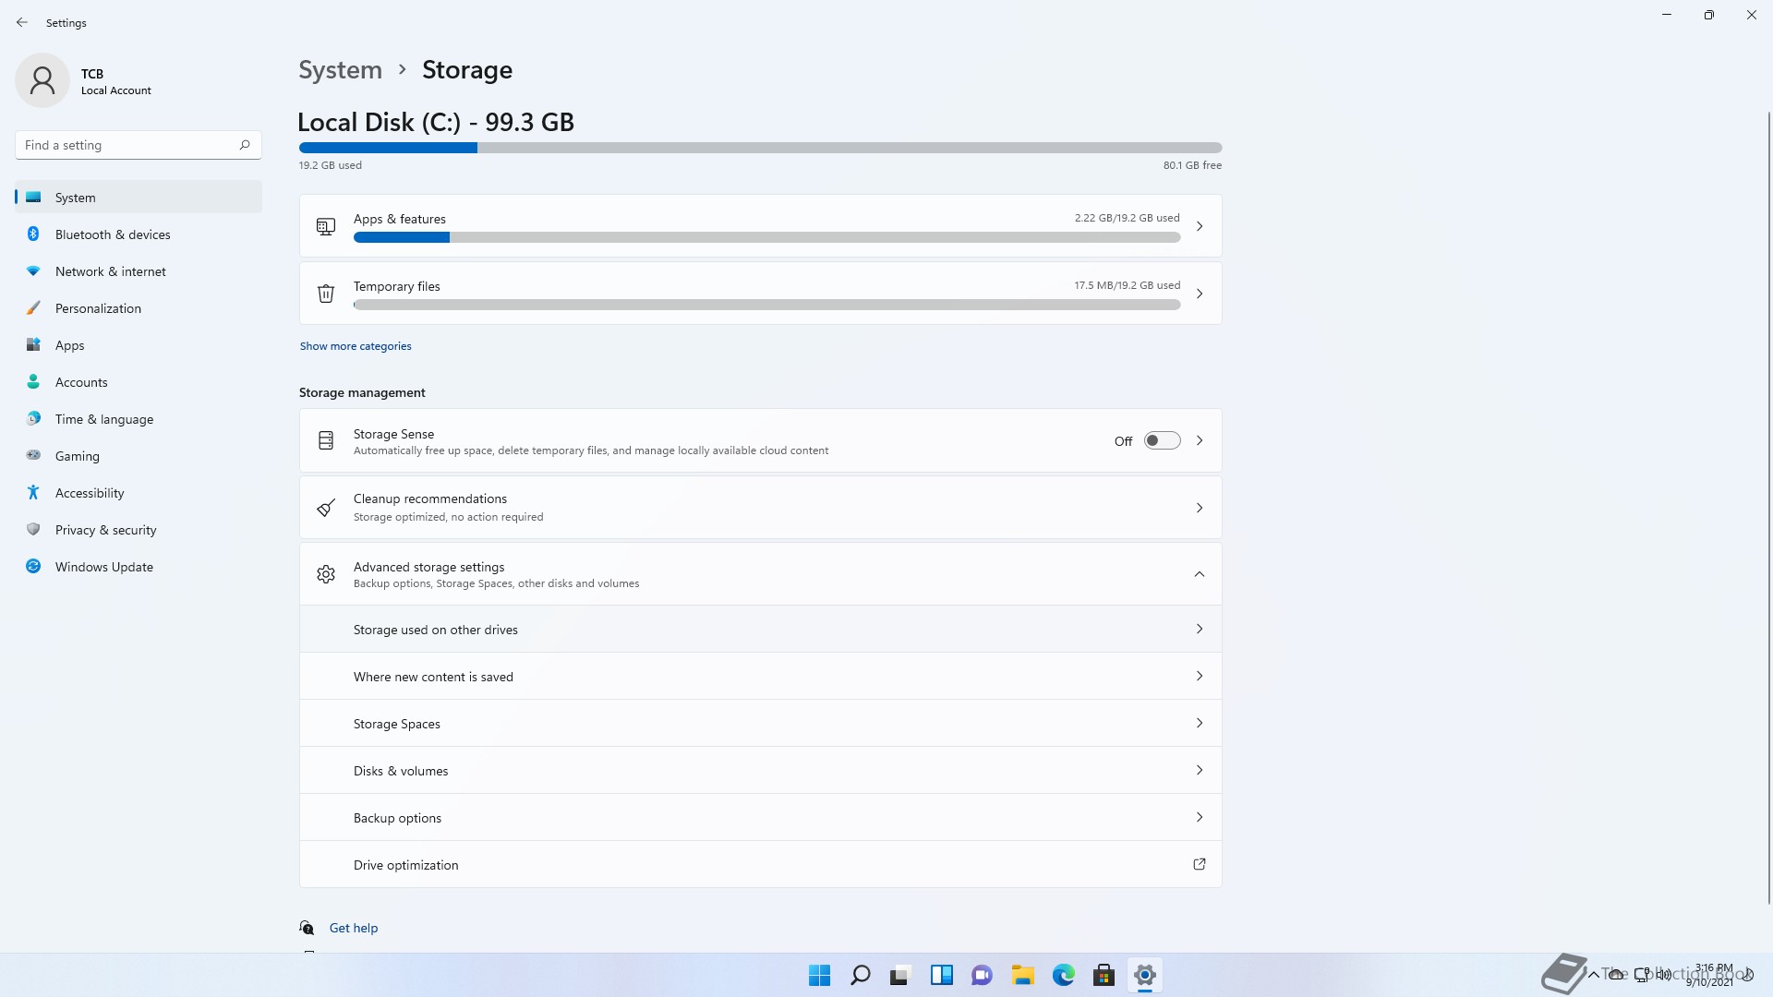Click the Accessibility figure icon
Viewport: 1773px width, 997px height.
(33, 492)
